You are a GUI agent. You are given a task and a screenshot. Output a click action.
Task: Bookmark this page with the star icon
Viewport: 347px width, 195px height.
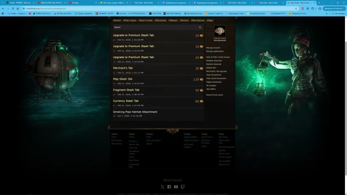296,9
